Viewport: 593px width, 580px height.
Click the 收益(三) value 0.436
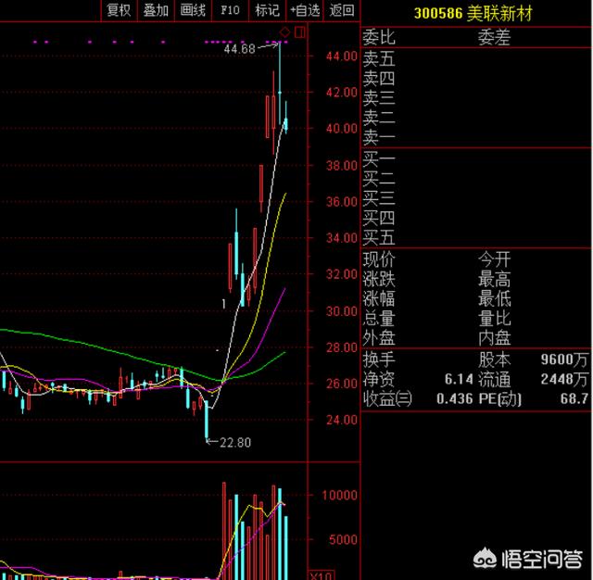click(455, 398)
